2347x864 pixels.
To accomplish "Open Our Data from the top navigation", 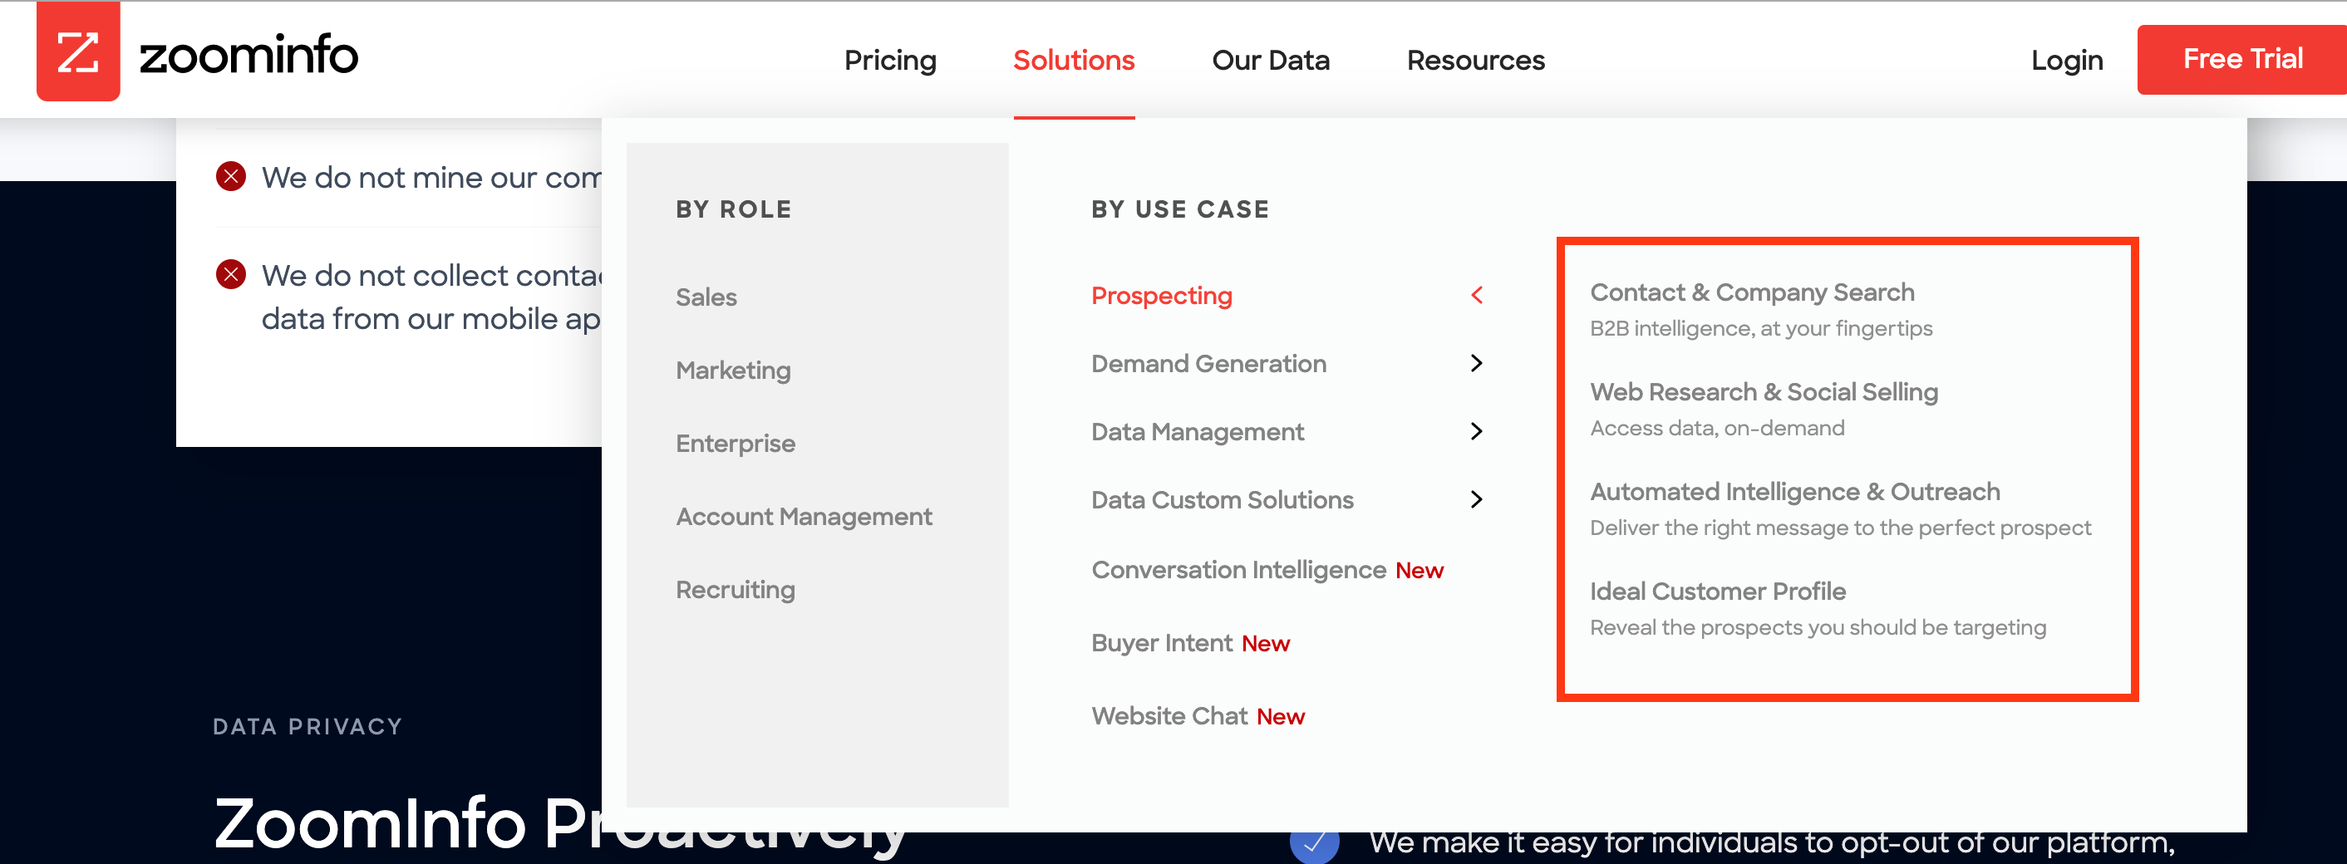I will 1271,60.
